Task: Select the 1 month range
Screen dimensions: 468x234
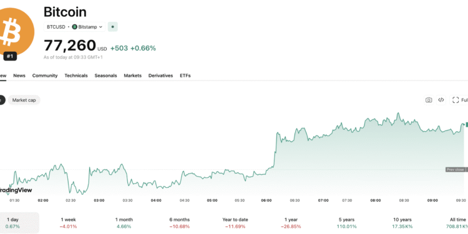Action: click(x=124, y=223)
